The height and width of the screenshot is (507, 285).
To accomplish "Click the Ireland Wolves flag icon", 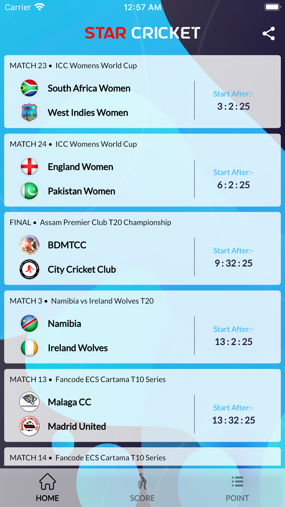I will 29,348.
